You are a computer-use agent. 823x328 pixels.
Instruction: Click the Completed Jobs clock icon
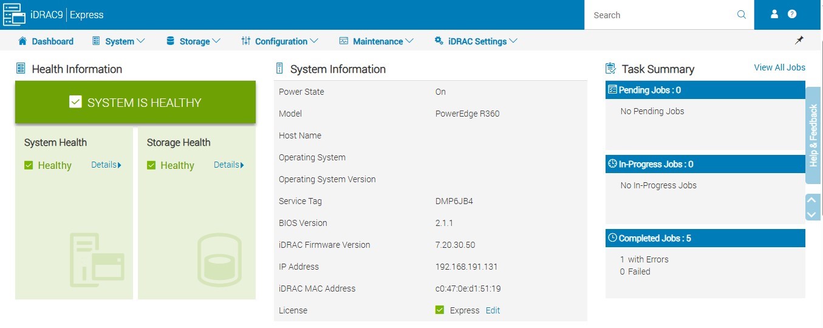point(612,238)
